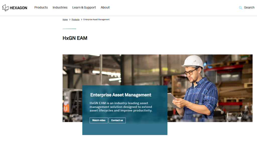Click the chevron after Home breadcrumb

pyautogui.click(x=70, y=19)
